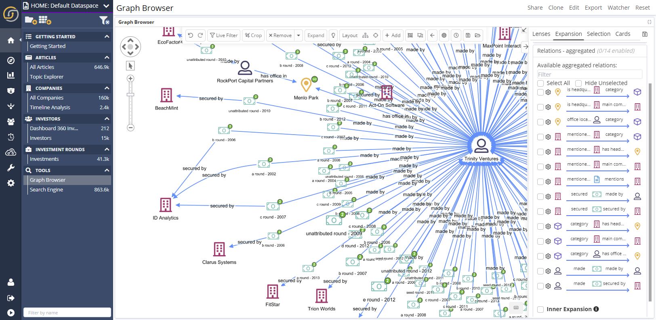Check the Select All checkbox
The height and width of the screenshot is (320, 656).
coord(540,83)
